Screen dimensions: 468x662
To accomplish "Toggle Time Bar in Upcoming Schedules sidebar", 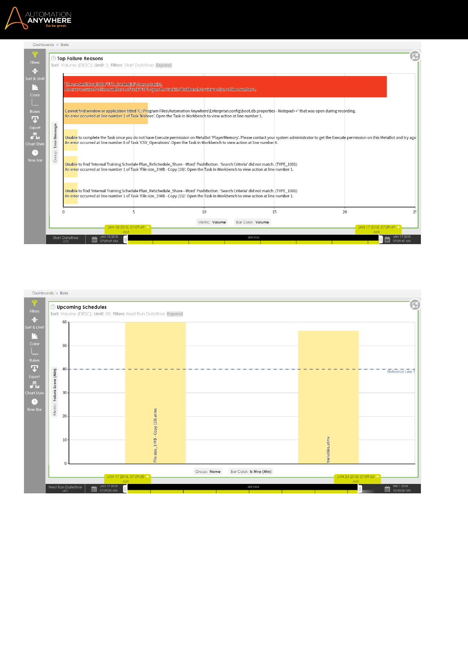I will click(35, 405).
